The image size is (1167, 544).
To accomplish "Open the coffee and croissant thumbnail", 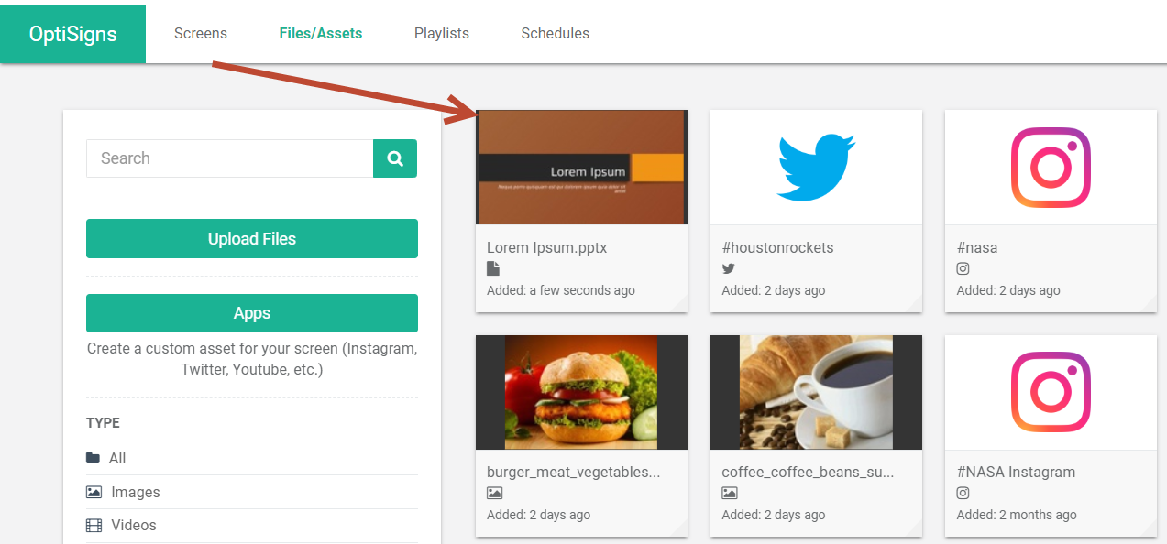I will 816,392.
